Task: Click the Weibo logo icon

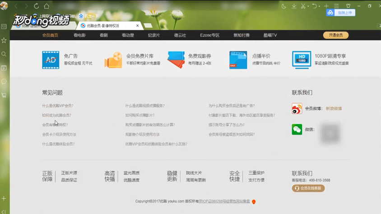Action: (297, 108)
